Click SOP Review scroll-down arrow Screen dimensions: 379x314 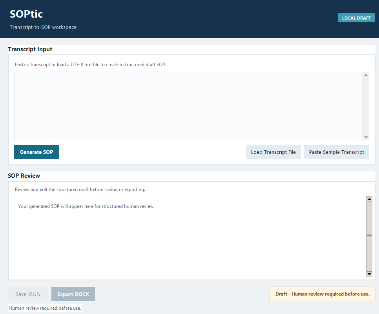369,274
